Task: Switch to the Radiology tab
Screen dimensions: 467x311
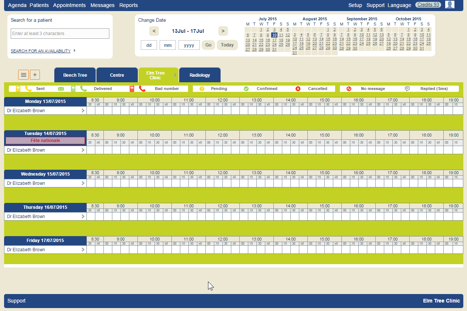Action: coord(200,75)
